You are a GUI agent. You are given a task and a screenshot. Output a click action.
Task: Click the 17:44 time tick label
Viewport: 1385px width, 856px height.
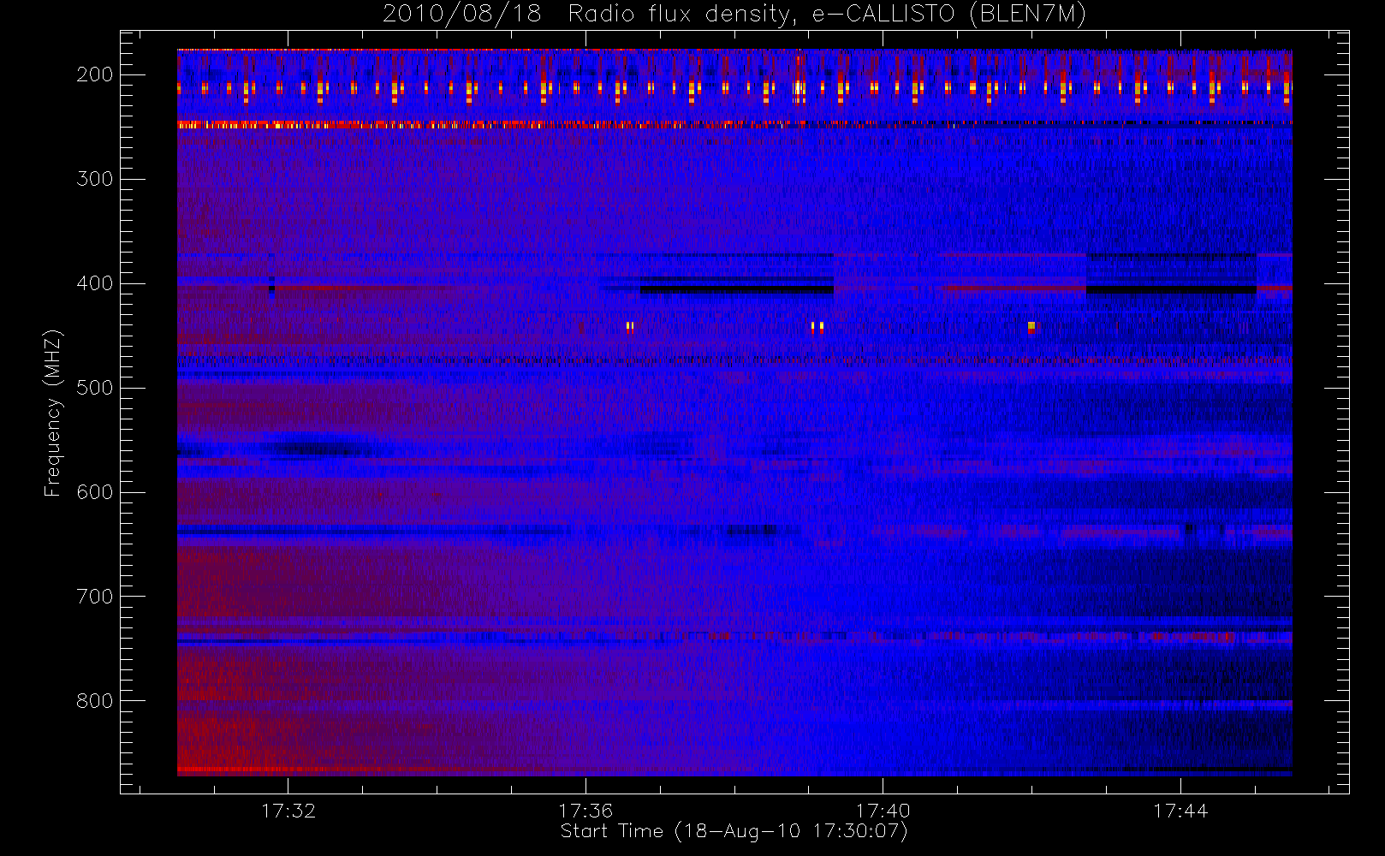click(1180, 811)
